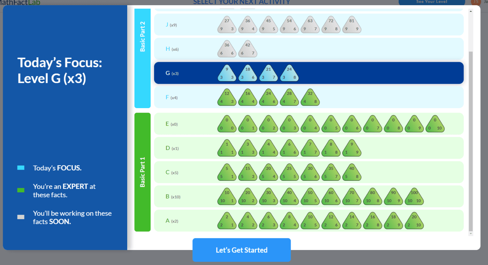Select the 1×9=9 triangle in Level D
The image size is (488, 265).
(351, 148)
